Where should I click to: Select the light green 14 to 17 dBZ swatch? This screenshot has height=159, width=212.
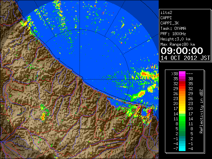coord(182,114)
